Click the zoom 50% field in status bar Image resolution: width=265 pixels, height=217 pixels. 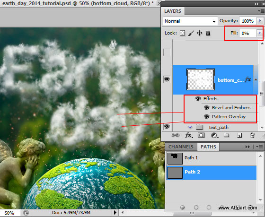pos(9,213)
